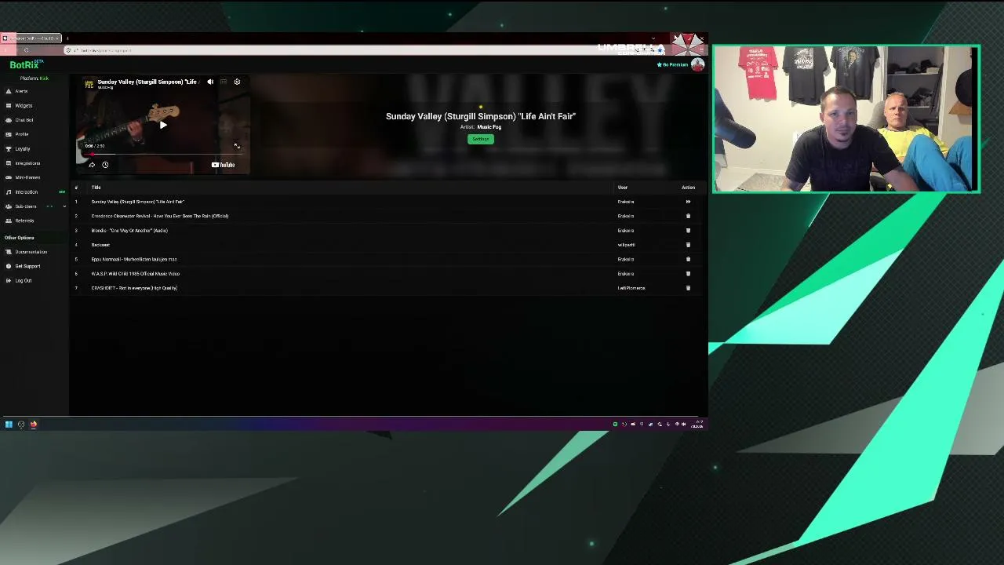This screenshot has height=565, width=1004.
Task: Reload the page with the refresh button
Action: pyautogui.click(x=26, y=50)
